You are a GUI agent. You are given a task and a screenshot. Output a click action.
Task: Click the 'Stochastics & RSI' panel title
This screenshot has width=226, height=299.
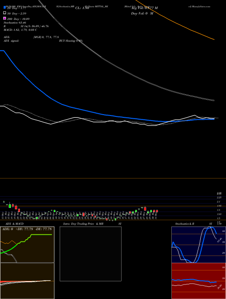pyautogui.click(x=193, y=223)
